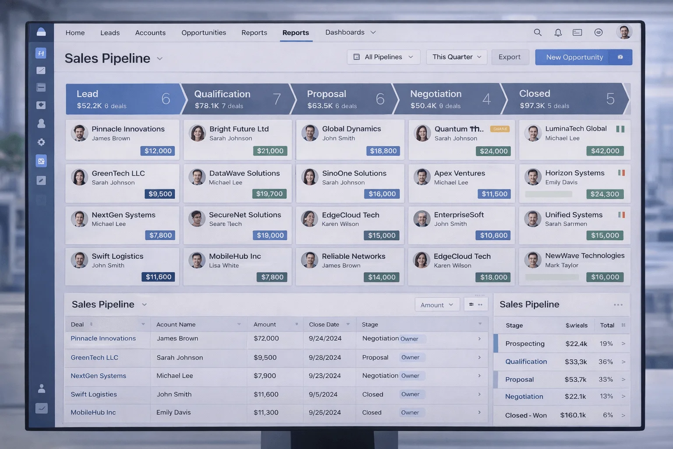Open the search icon in top bar
673x449 pixels.
(x=538, y=32)
